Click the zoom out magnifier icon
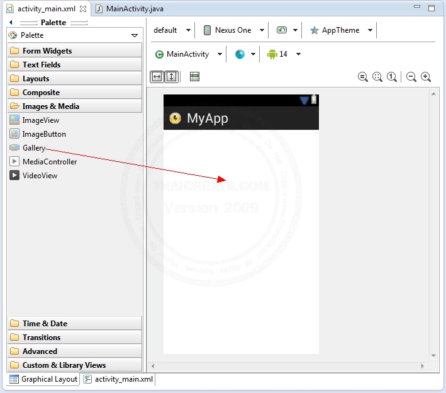 pos(411,77)
